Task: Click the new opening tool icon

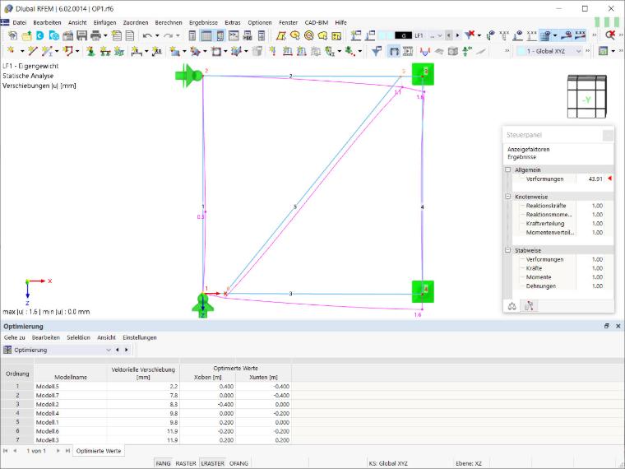Action: pos(216,51)
